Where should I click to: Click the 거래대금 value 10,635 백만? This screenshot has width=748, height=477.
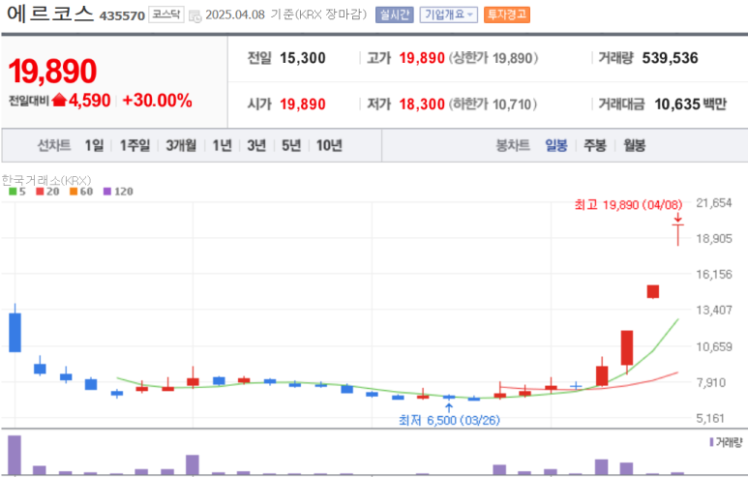pyautogui.click(x=690, y=104)
